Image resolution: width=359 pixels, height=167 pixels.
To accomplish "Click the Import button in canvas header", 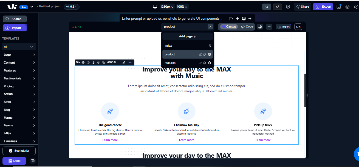I will coord(283,27).
